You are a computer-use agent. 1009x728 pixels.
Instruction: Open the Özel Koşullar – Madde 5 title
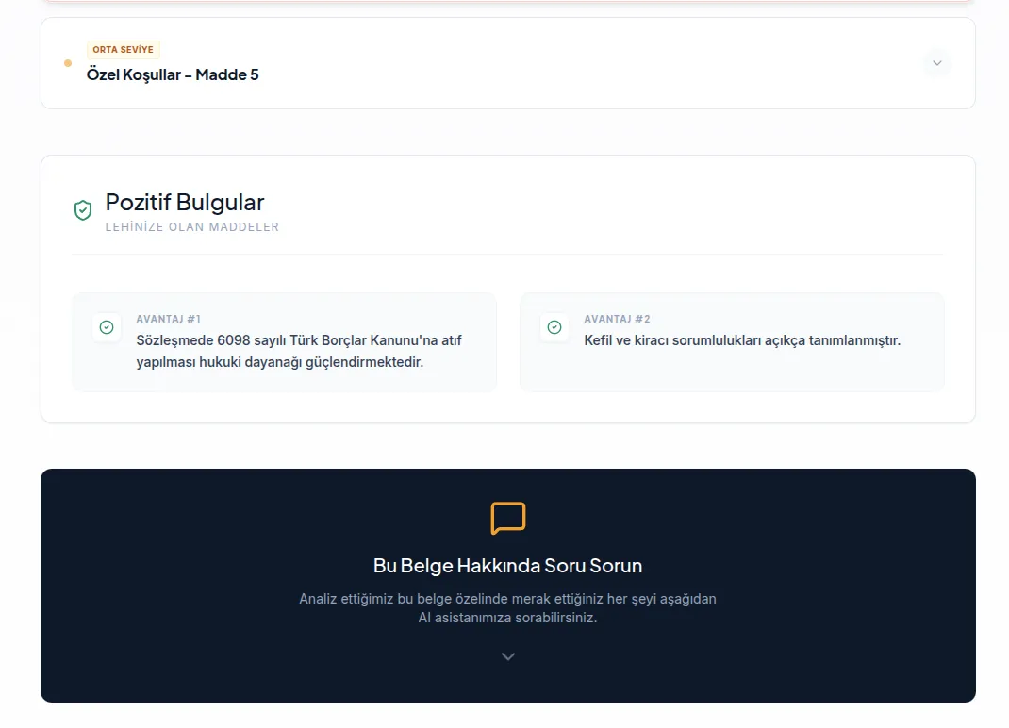coord(173,74)
